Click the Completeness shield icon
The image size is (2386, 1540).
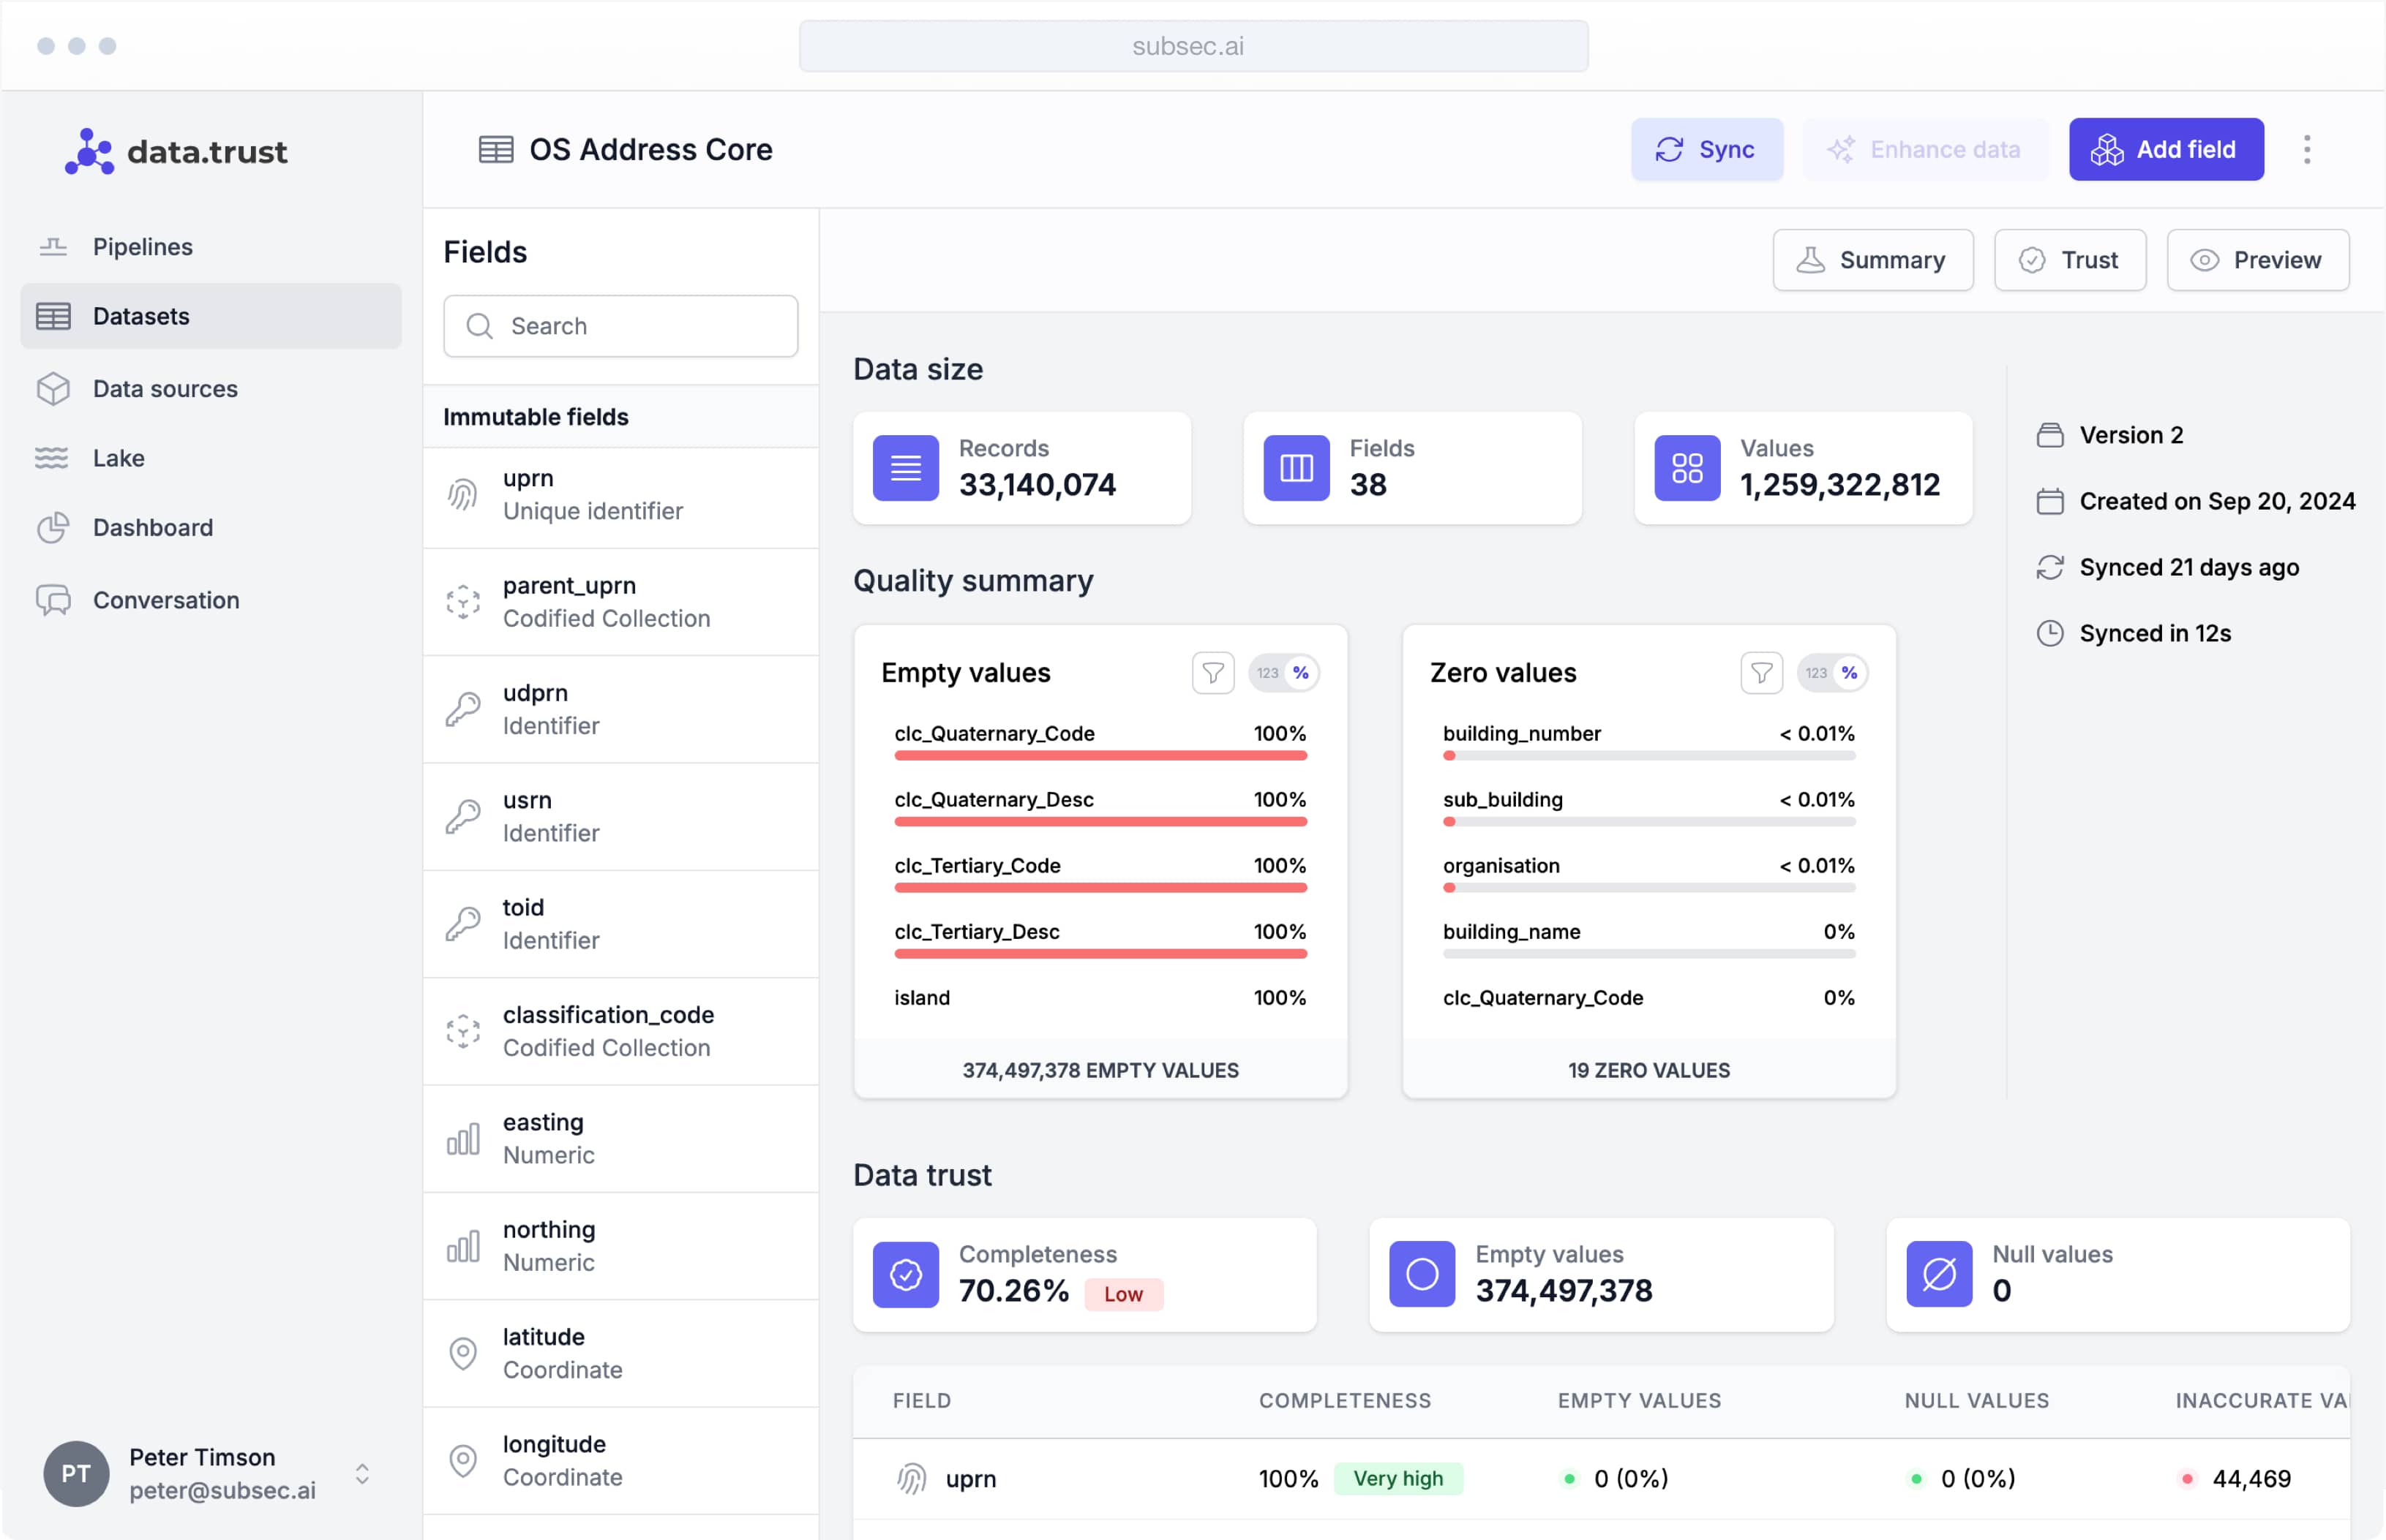(x=905, y=1275)
